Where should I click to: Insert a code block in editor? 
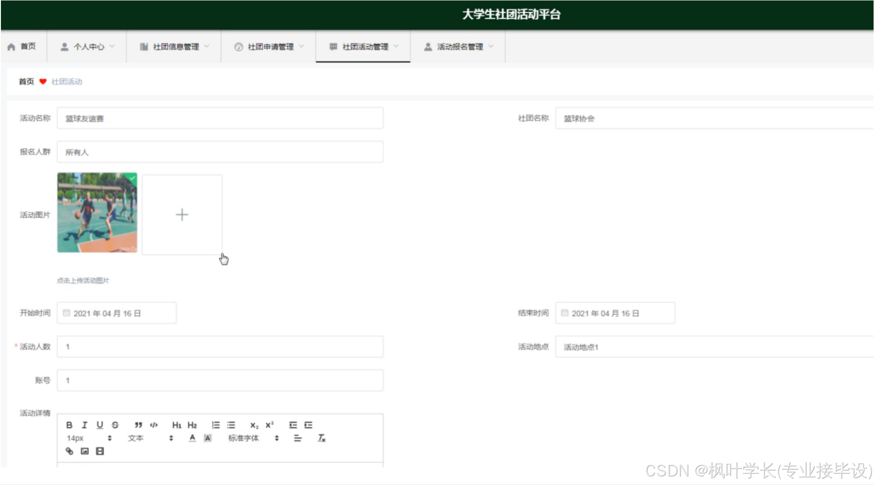(x=154, y=425)
